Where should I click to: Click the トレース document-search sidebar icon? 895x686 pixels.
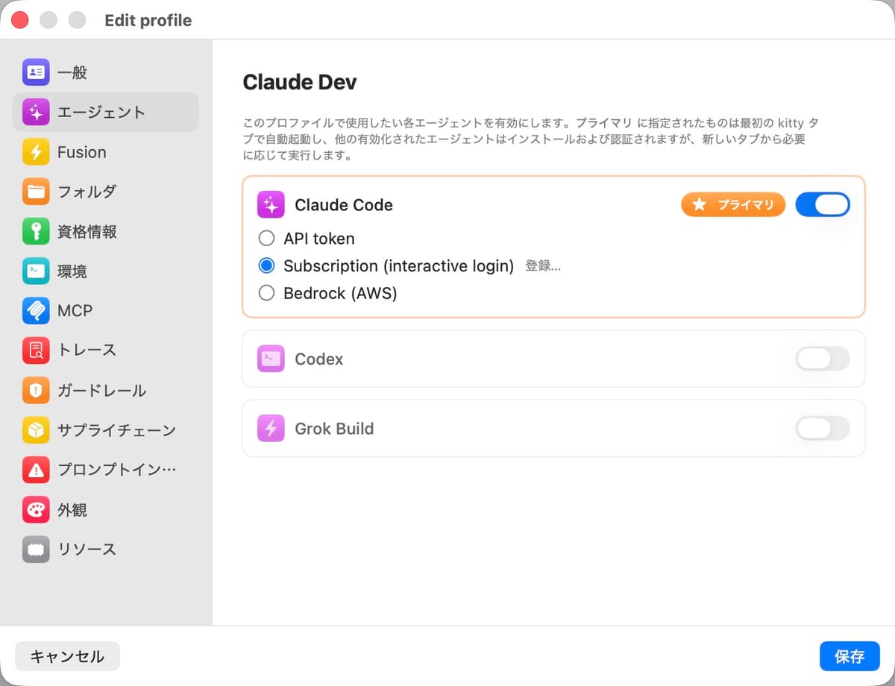[36, 350]
